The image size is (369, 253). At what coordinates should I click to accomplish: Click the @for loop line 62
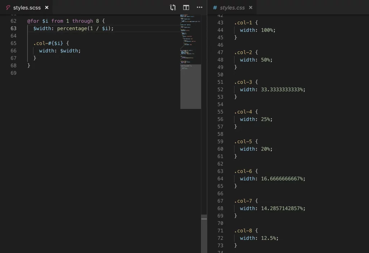pos(66,21)
